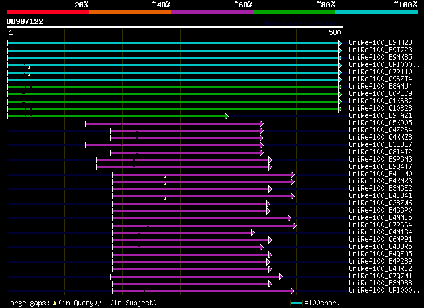
Task: Click yellow gap marker under B4KNX3 bar
Action: (x=165, y=184)
